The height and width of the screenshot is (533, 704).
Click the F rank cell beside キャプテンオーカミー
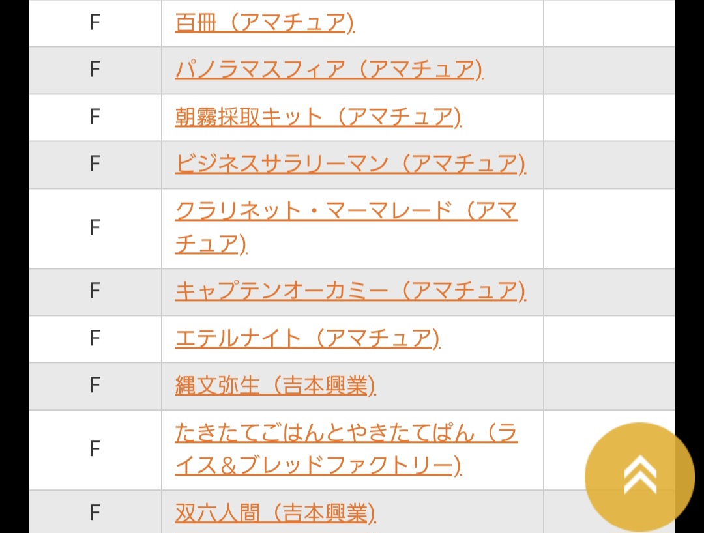tap(95, 291)
